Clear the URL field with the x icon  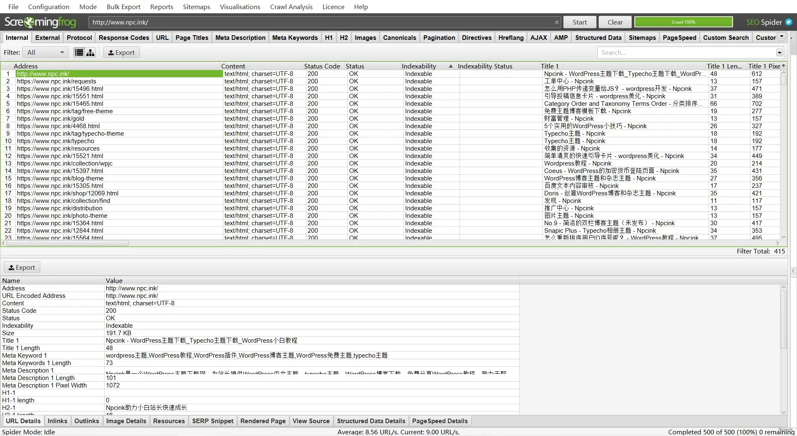(557, 22)
